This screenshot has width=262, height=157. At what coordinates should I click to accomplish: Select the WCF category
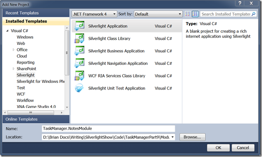(21, 94)
